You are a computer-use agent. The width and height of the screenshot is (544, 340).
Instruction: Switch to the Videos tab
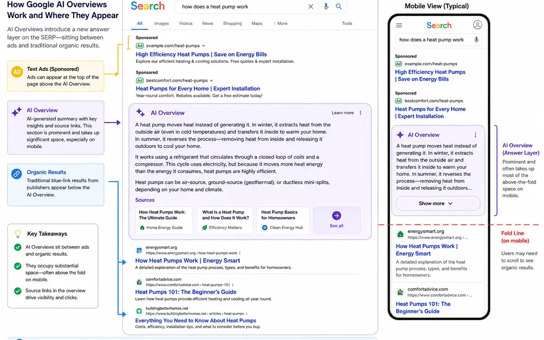click(186, 23)
